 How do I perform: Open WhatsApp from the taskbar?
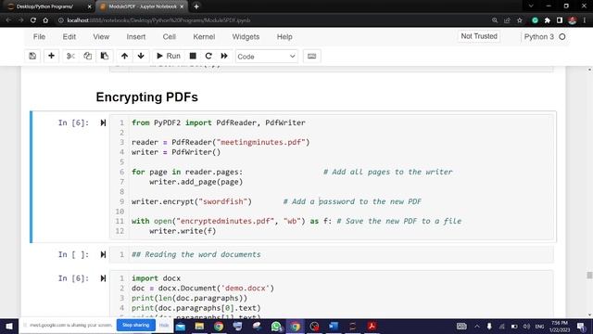tap(276, 326)
